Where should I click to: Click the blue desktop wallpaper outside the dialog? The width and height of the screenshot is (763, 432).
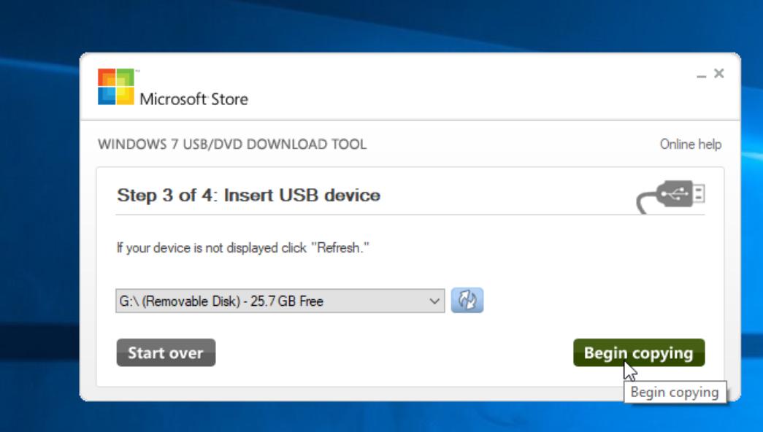tap(37, 219)
